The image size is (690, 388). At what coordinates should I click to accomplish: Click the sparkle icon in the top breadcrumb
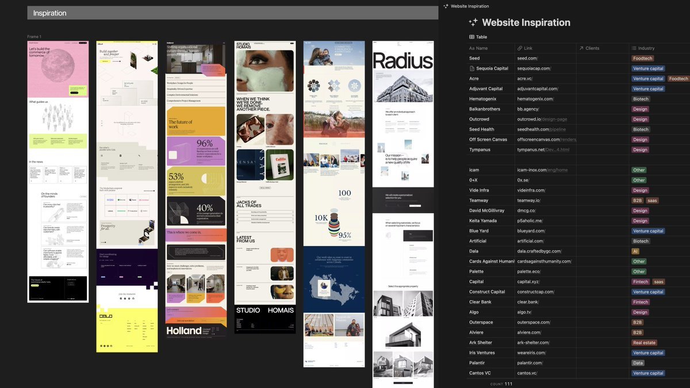tap(446, 6)
